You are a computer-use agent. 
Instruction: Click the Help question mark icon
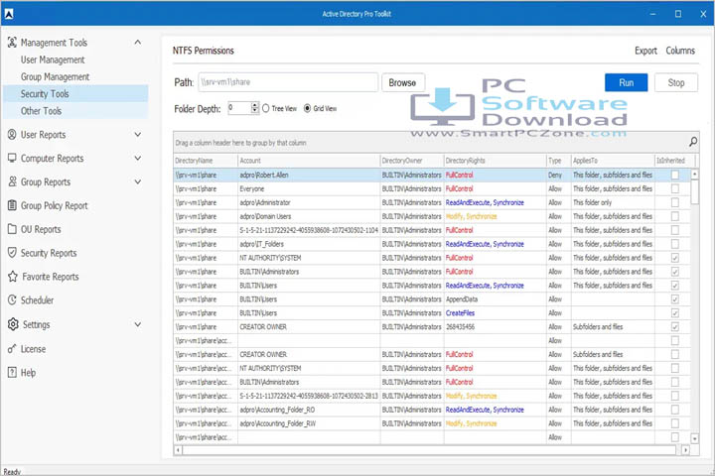pyautogui.click(x=12, y=373)
